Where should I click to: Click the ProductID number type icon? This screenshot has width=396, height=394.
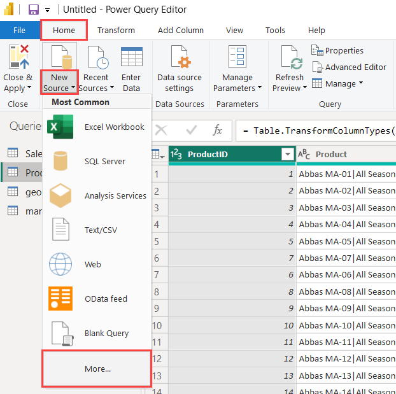point(176,154)
